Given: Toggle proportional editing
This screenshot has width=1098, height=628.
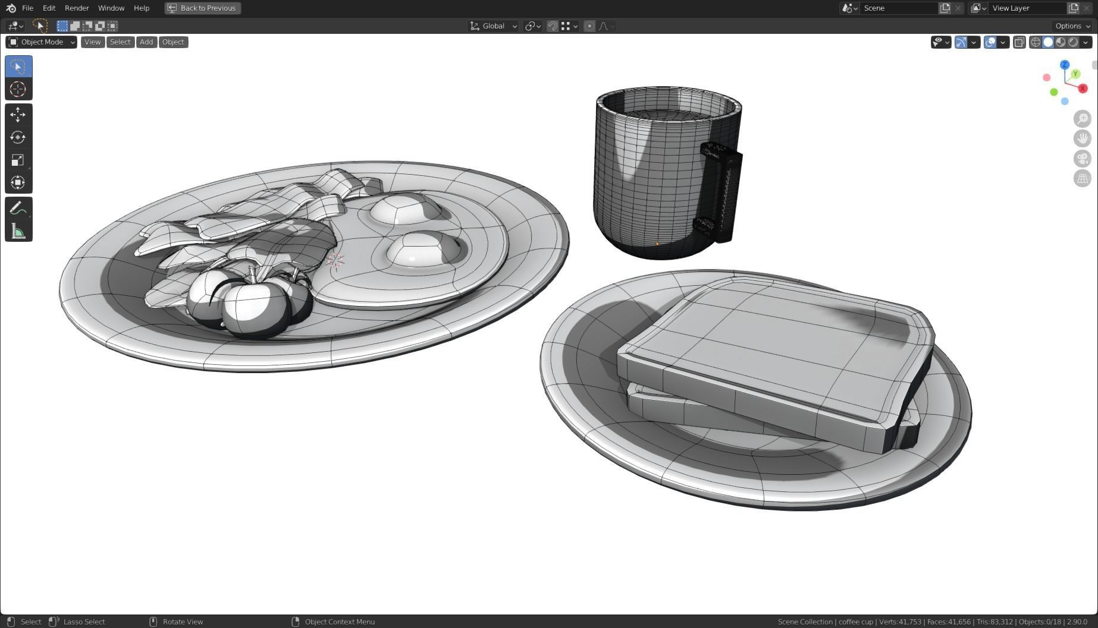Looking at the screenshot, I should click(x=589, y=26).
